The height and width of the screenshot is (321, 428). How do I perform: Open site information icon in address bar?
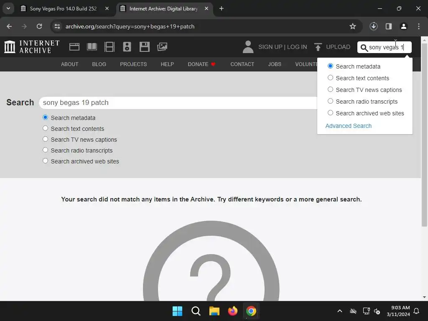pos(57,26)
